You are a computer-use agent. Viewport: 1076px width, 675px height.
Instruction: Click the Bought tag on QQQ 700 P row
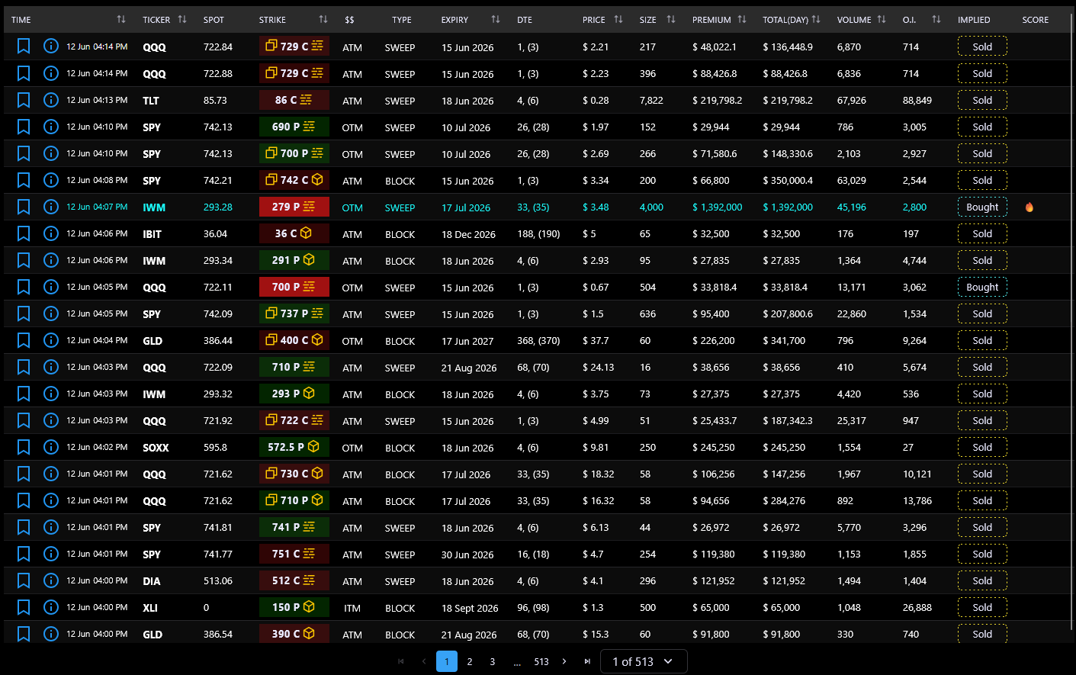(982, 287)
